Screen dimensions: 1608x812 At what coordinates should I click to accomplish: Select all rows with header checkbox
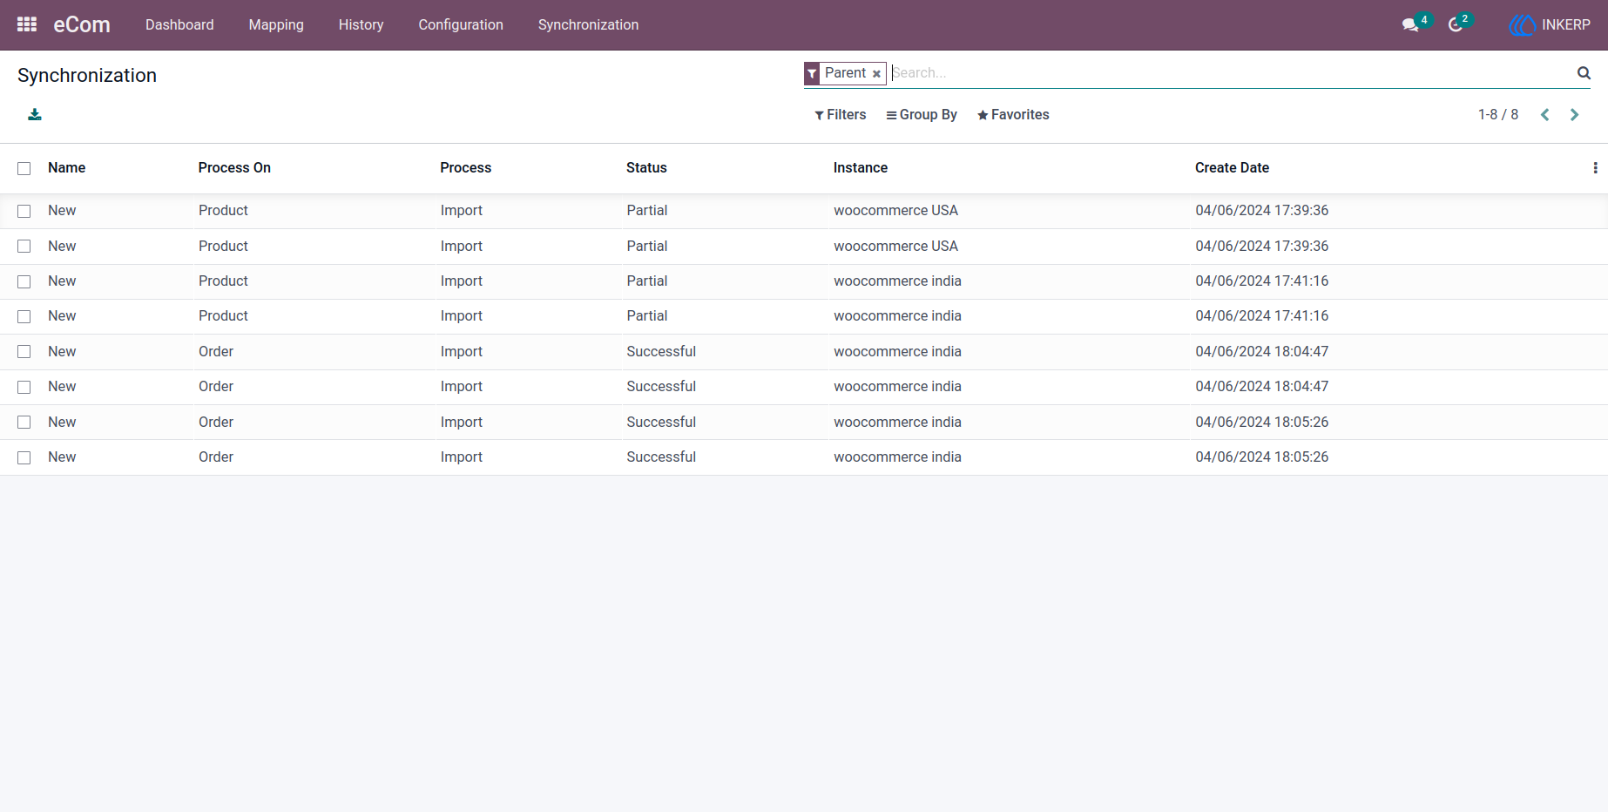click(x=24, y=168)
